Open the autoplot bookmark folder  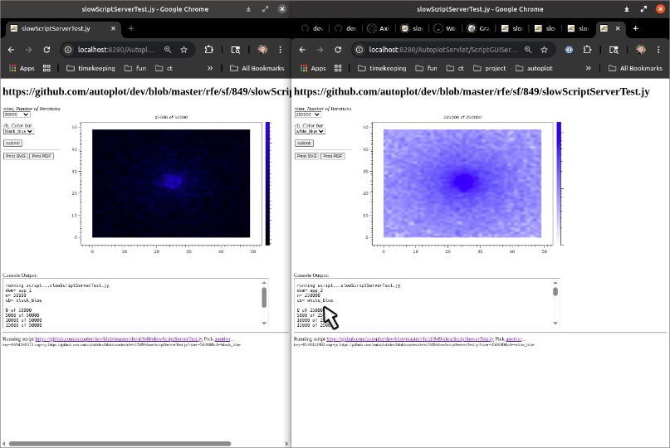click(532, 68)
